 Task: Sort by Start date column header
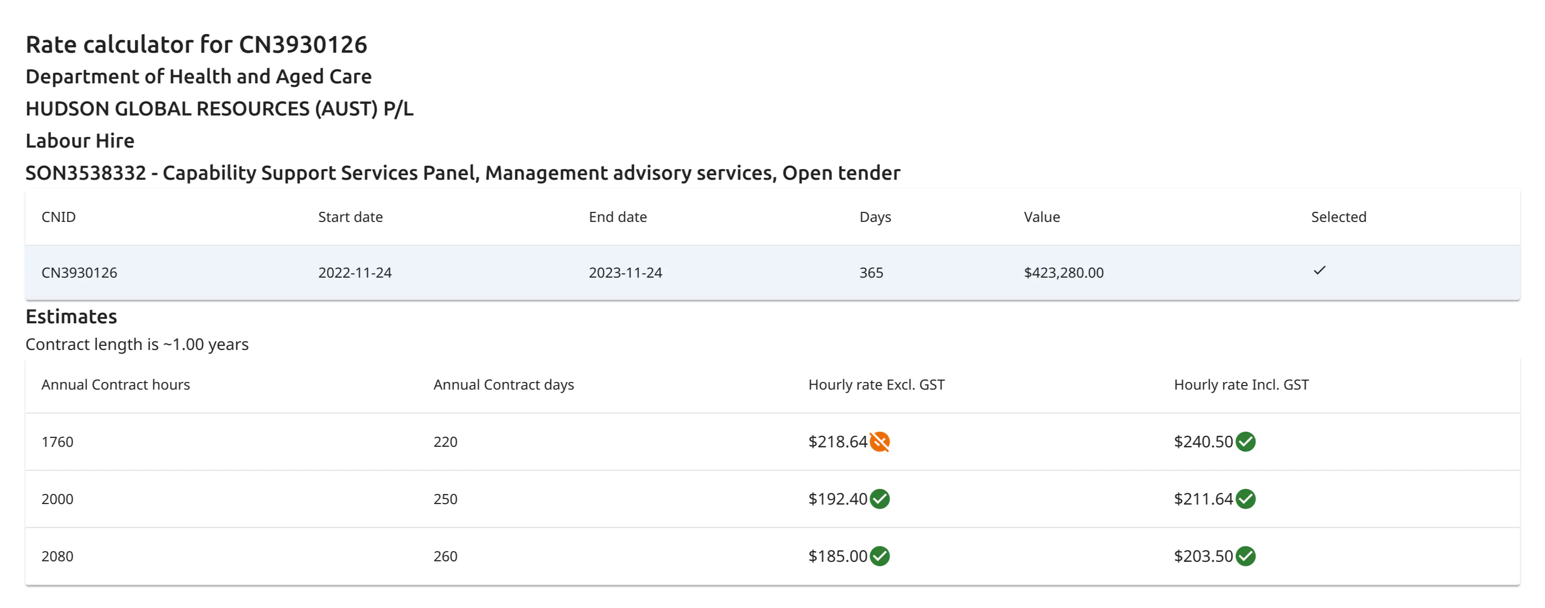click(x=350, y=217)
